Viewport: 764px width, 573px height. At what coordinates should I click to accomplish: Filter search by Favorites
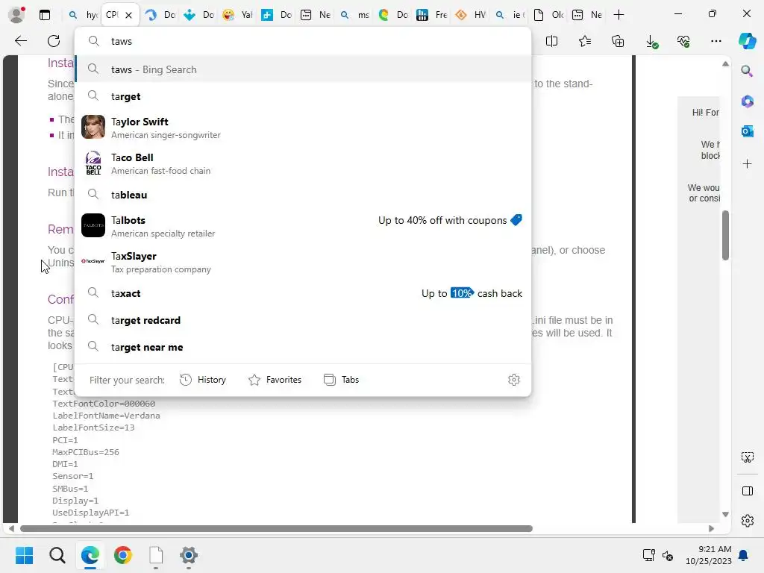click(x=275, y=380)
